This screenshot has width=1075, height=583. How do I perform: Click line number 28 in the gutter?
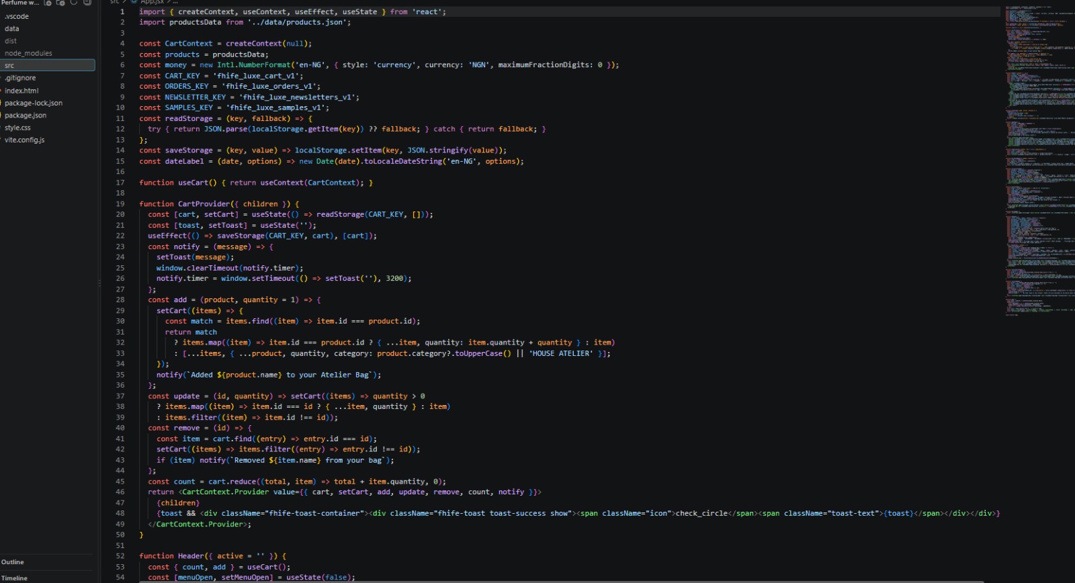[120, 300]
